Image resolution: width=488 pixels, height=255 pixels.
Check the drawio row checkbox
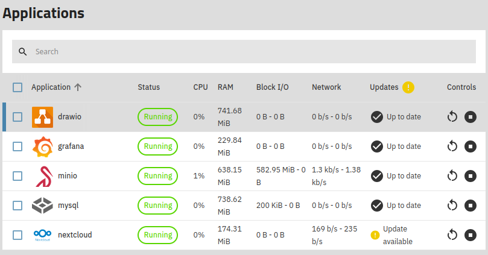click(17, 117)
